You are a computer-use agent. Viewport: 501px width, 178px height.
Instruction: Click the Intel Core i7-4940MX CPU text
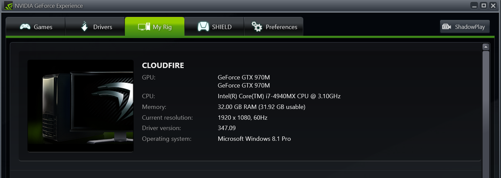[x=279, y=97]
